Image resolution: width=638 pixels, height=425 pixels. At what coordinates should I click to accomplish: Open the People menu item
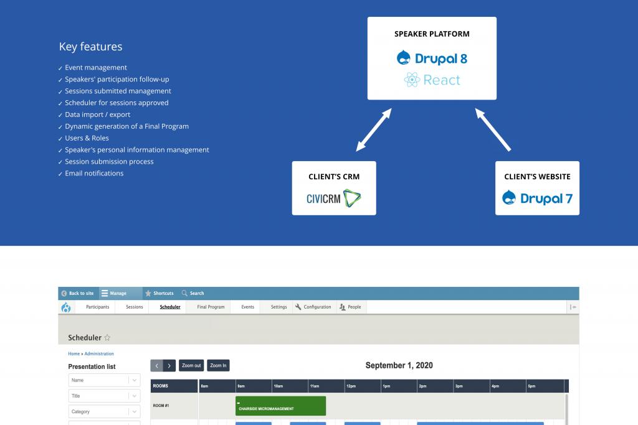tap(350, 307)
